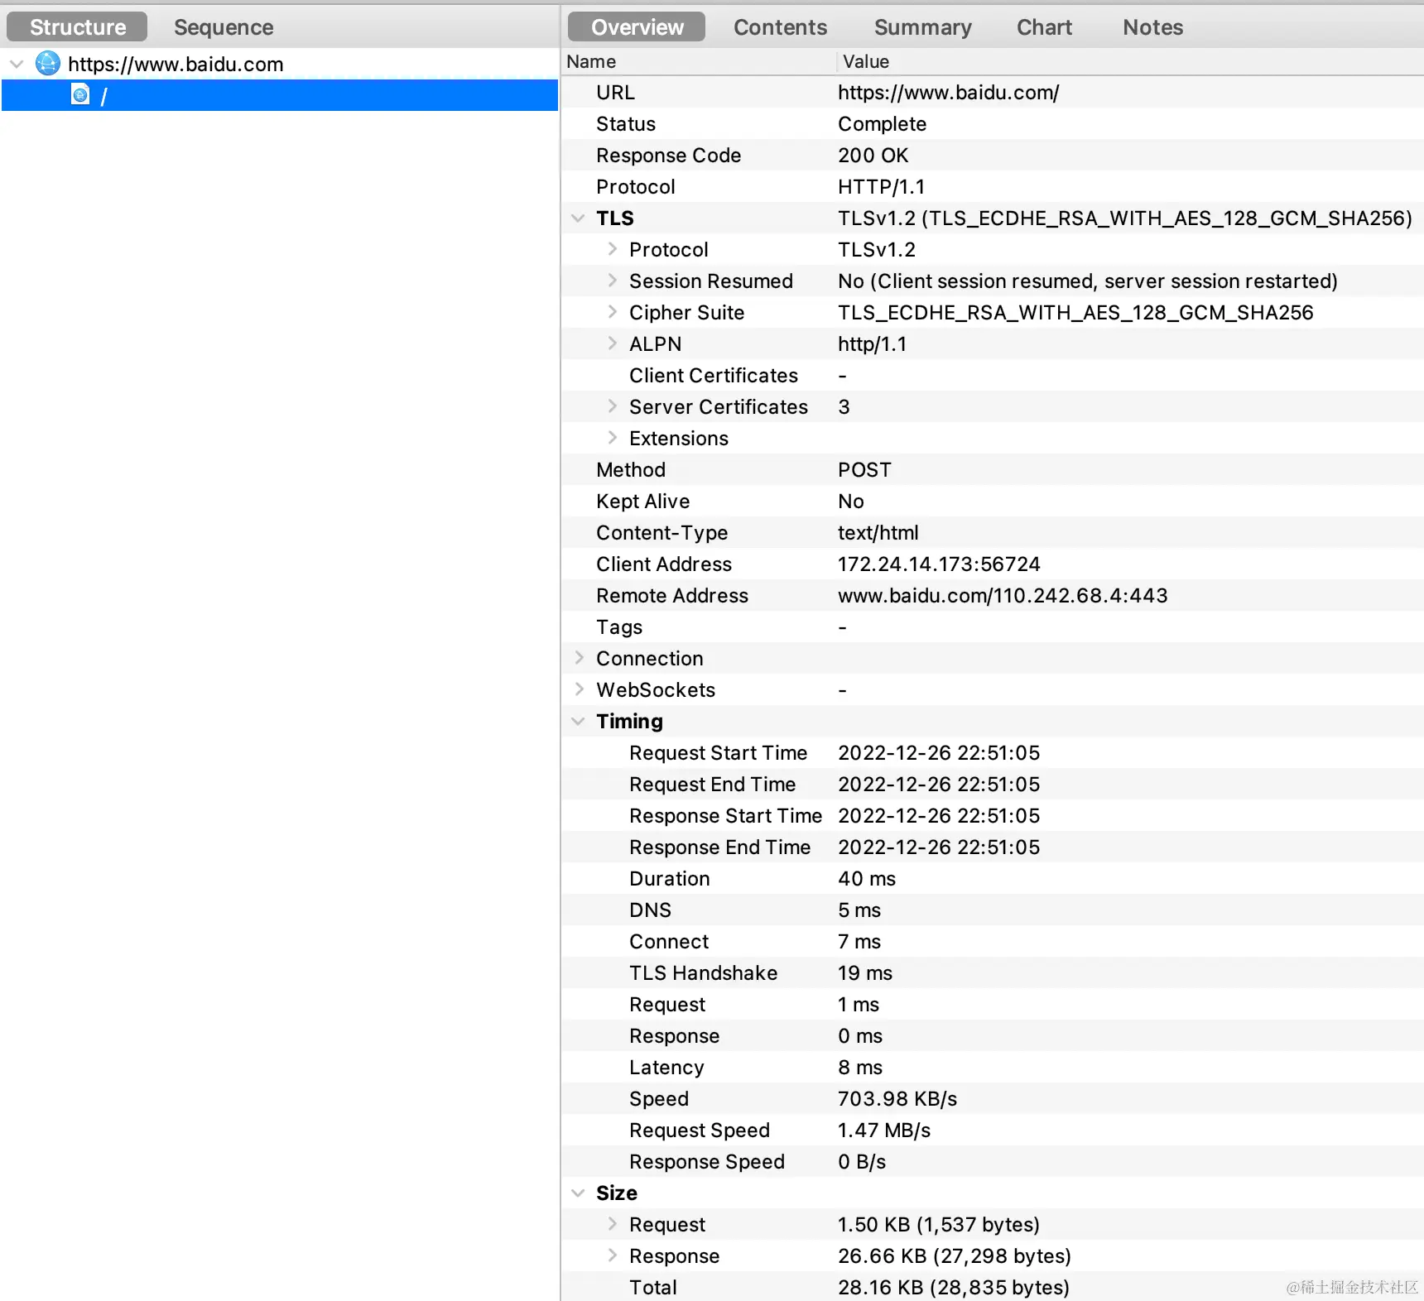Click the Request End Time row
Viewport: 1424px width, 1301px height.
coord(993,784)
